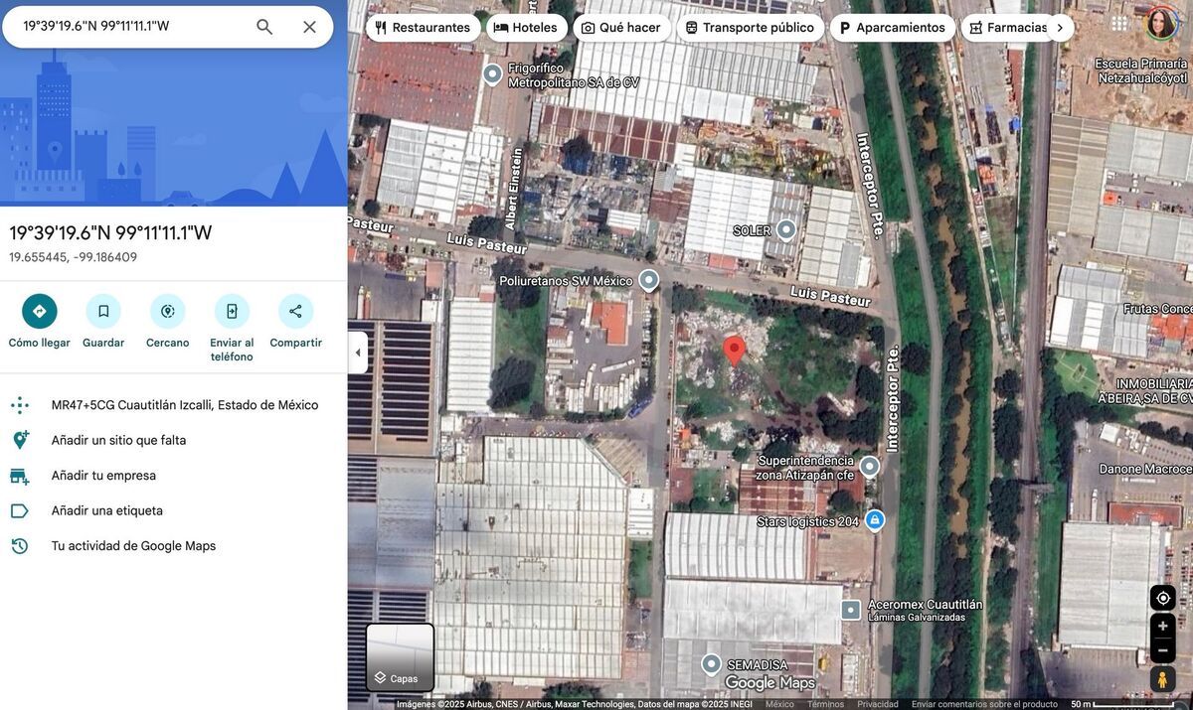The image size is (1193, 710).
Task: Filter map by Hoteles
Action: point(526,28)
